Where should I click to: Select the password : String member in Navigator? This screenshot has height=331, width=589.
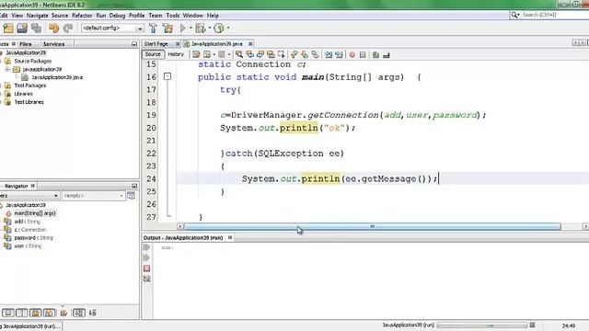click(33, 238)
